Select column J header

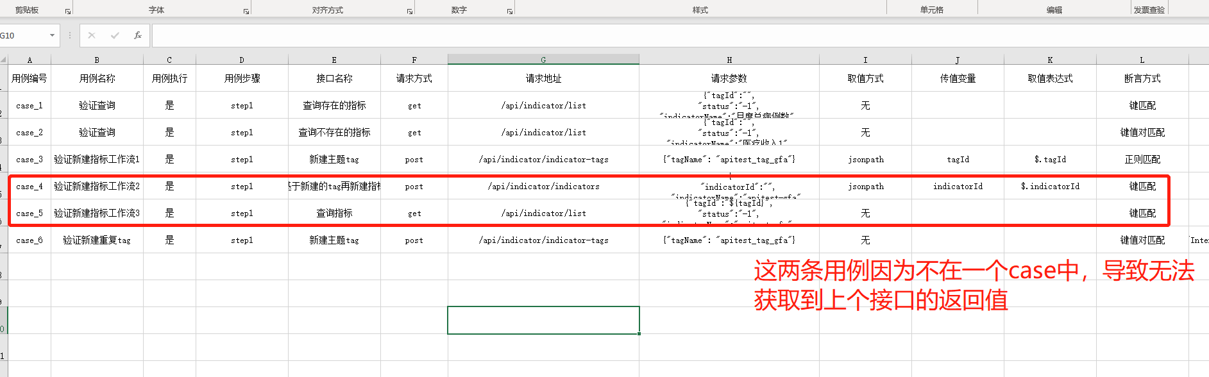click(x=958, y=60)
